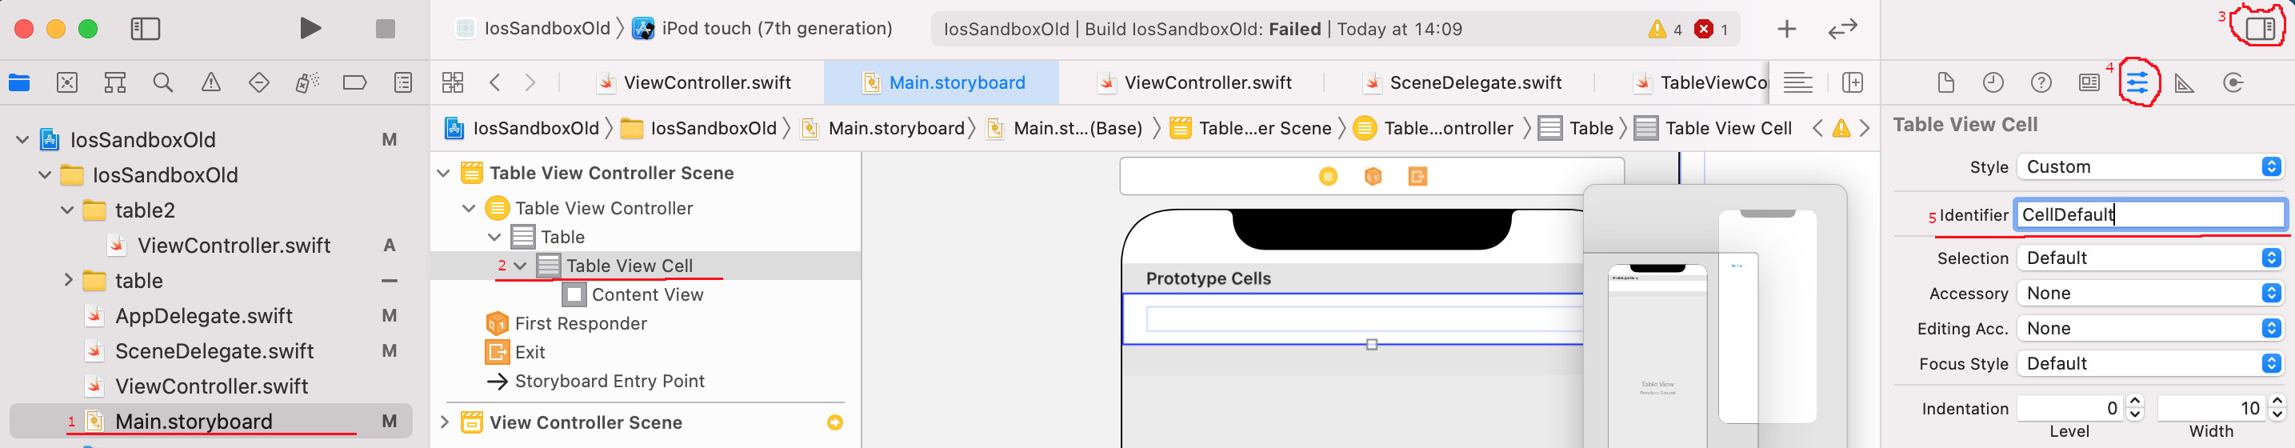
Task: Show the Connections inspector
Action: [2233, 83]
